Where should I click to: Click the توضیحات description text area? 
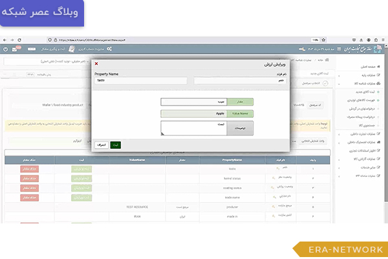click(193, 128)
